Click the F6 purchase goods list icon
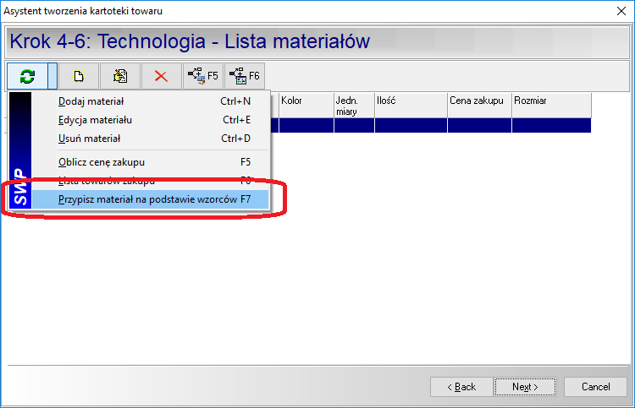The image size is (635, 408). coord(244,76)
